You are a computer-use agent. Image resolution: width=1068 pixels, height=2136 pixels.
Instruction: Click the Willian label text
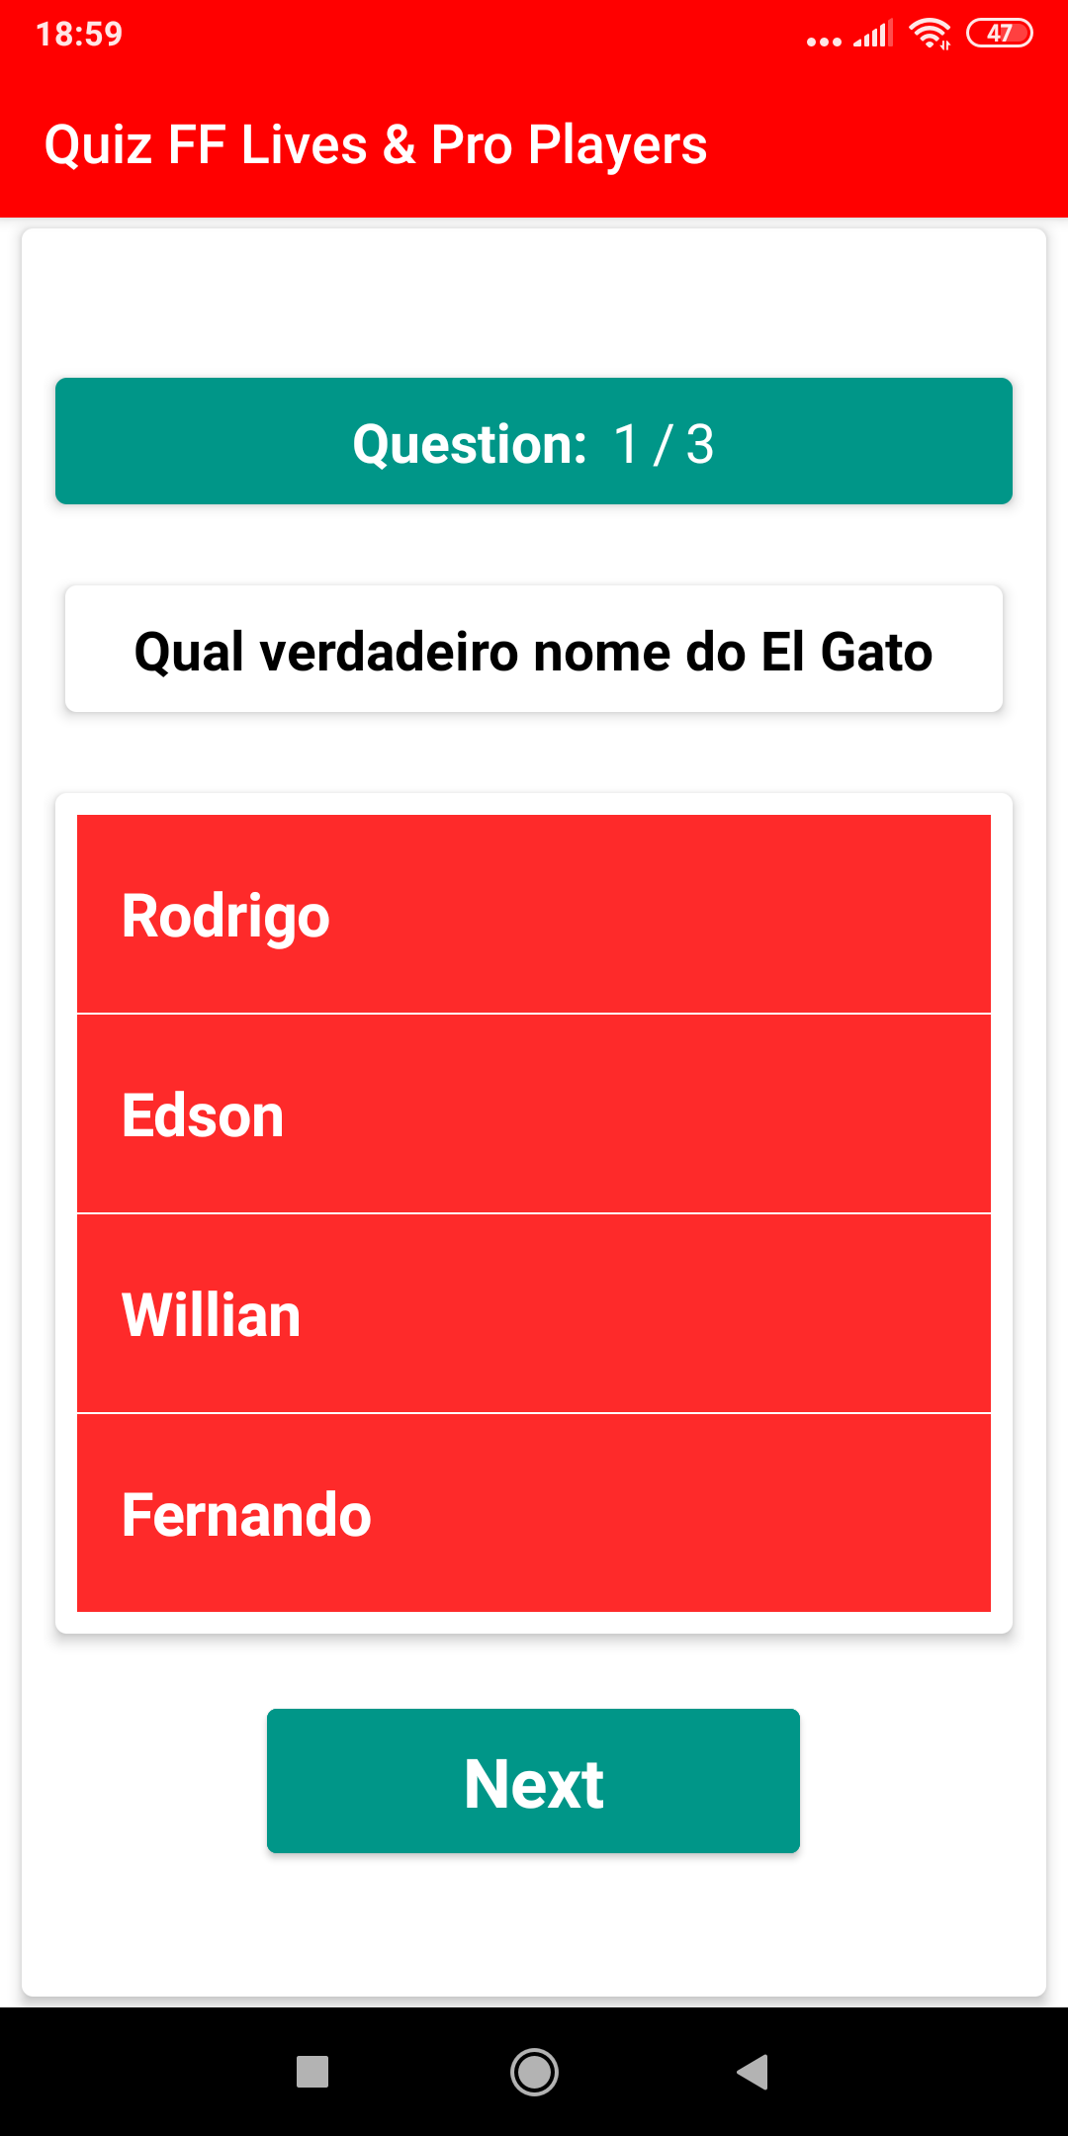pyautogui.click(x=211, y=1315)
